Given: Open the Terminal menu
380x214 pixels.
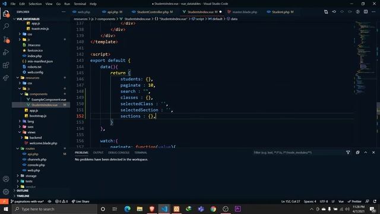Looking at the screenshot, I should [x=80, y=4].
